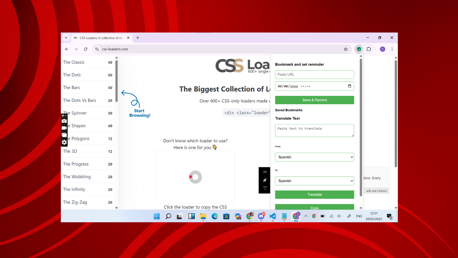Screen dimensions: 458x258
Task: Click the popup scrollbar down arrow
Action: (x=361, y=208)
